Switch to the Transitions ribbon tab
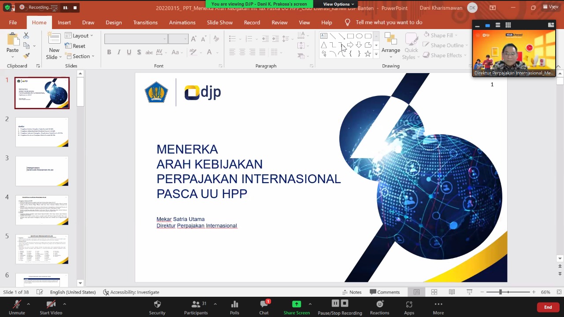This screenshot has height=317, width=564. (x=145, y=22)
